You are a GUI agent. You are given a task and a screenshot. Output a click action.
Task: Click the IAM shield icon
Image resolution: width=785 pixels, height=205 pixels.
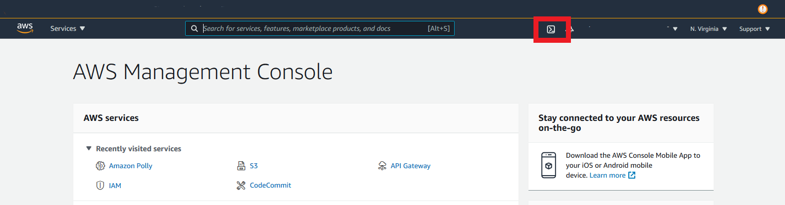pyautogui.click(x=100, y=186)
